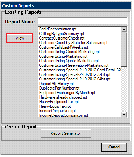Select CustomerListing-Special-2-10-2012 Card Detail report
The height and width of the screenshot is (157, 134).
80,70
